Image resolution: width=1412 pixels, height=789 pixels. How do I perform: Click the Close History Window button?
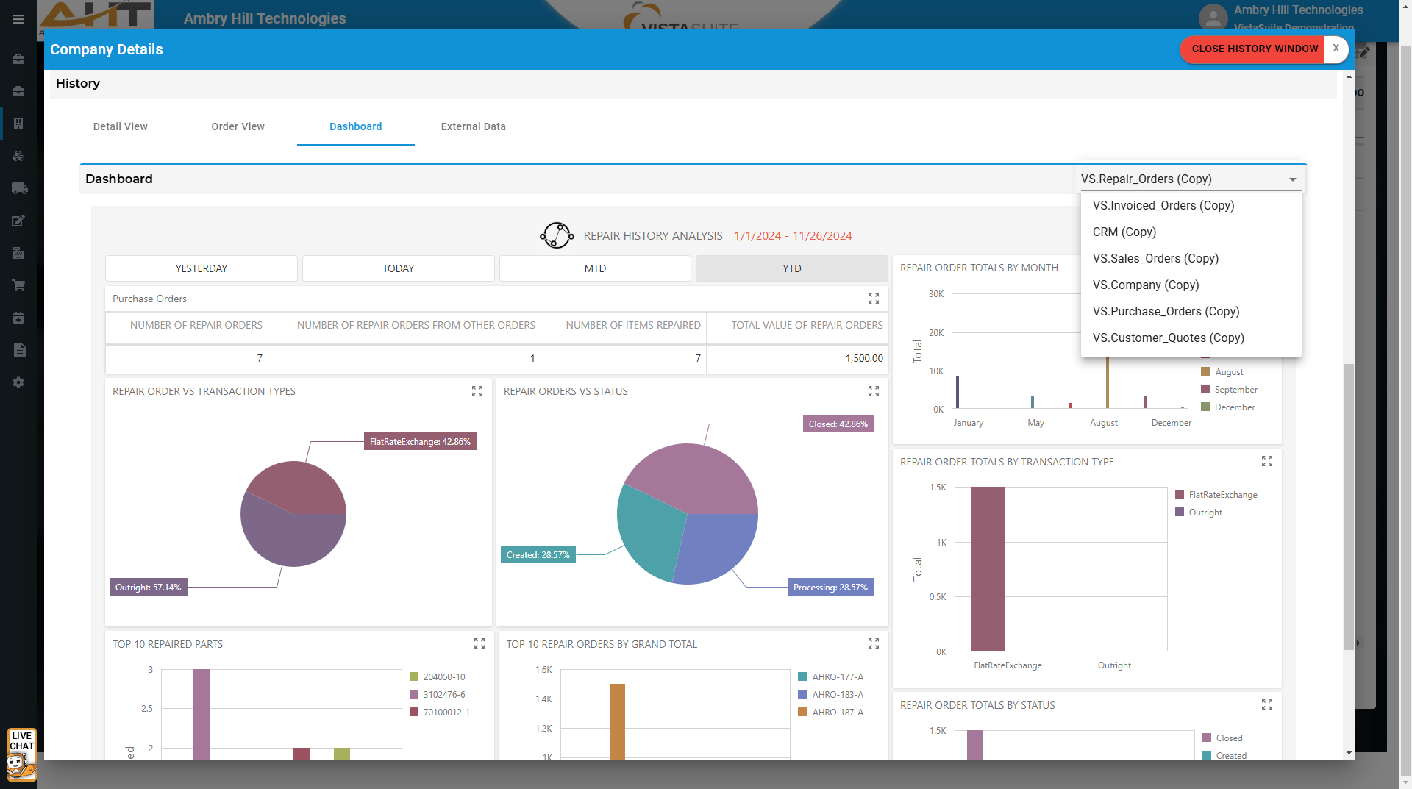pos(1255,49)
